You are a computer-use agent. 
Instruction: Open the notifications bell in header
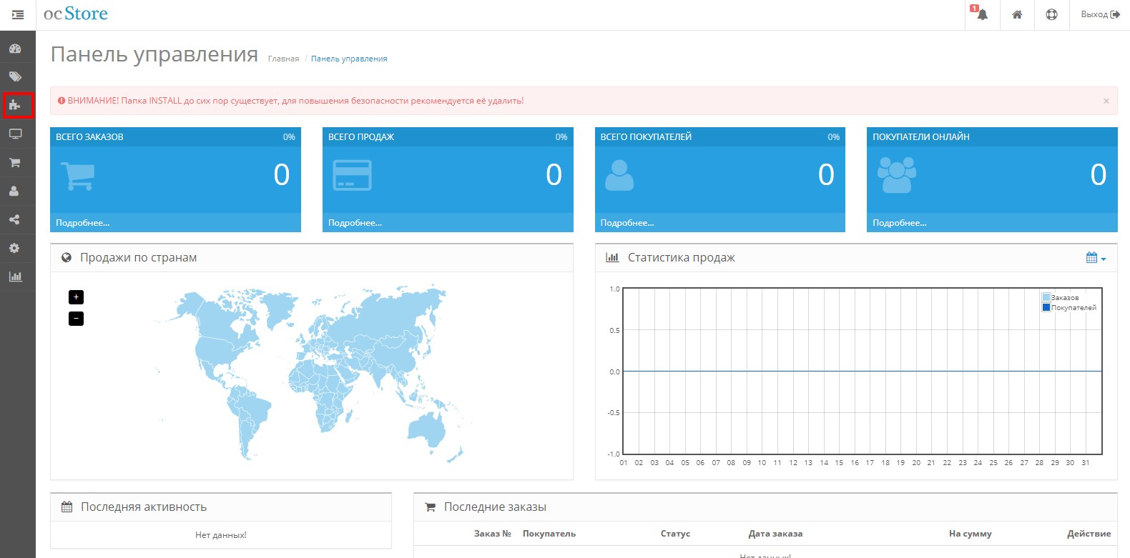coord(982,14)
